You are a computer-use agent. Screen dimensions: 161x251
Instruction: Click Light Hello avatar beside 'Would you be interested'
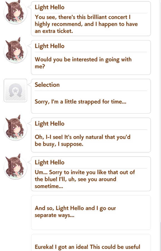click(x=15, y=51)
